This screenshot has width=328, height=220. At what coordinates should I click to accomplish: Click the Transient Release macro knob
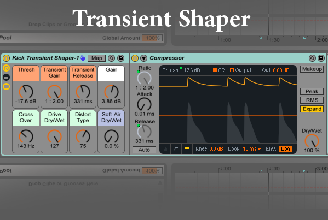(x=83, y=92)
